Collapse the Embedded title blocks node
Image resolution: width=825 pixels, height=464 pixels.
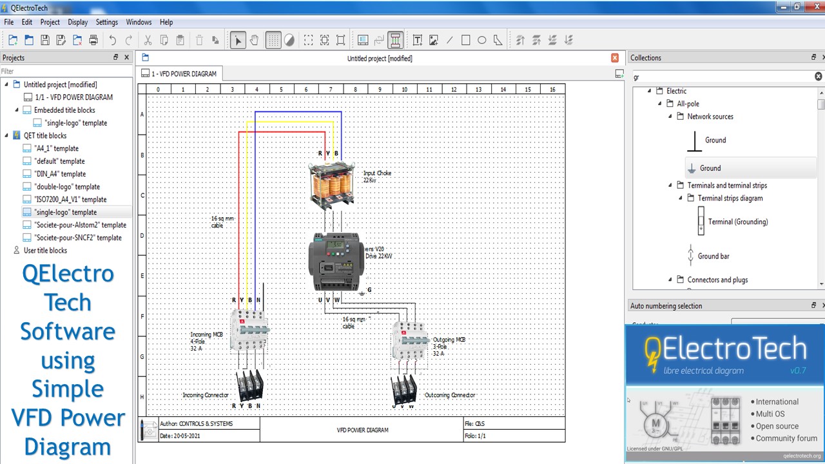(17, 110)
